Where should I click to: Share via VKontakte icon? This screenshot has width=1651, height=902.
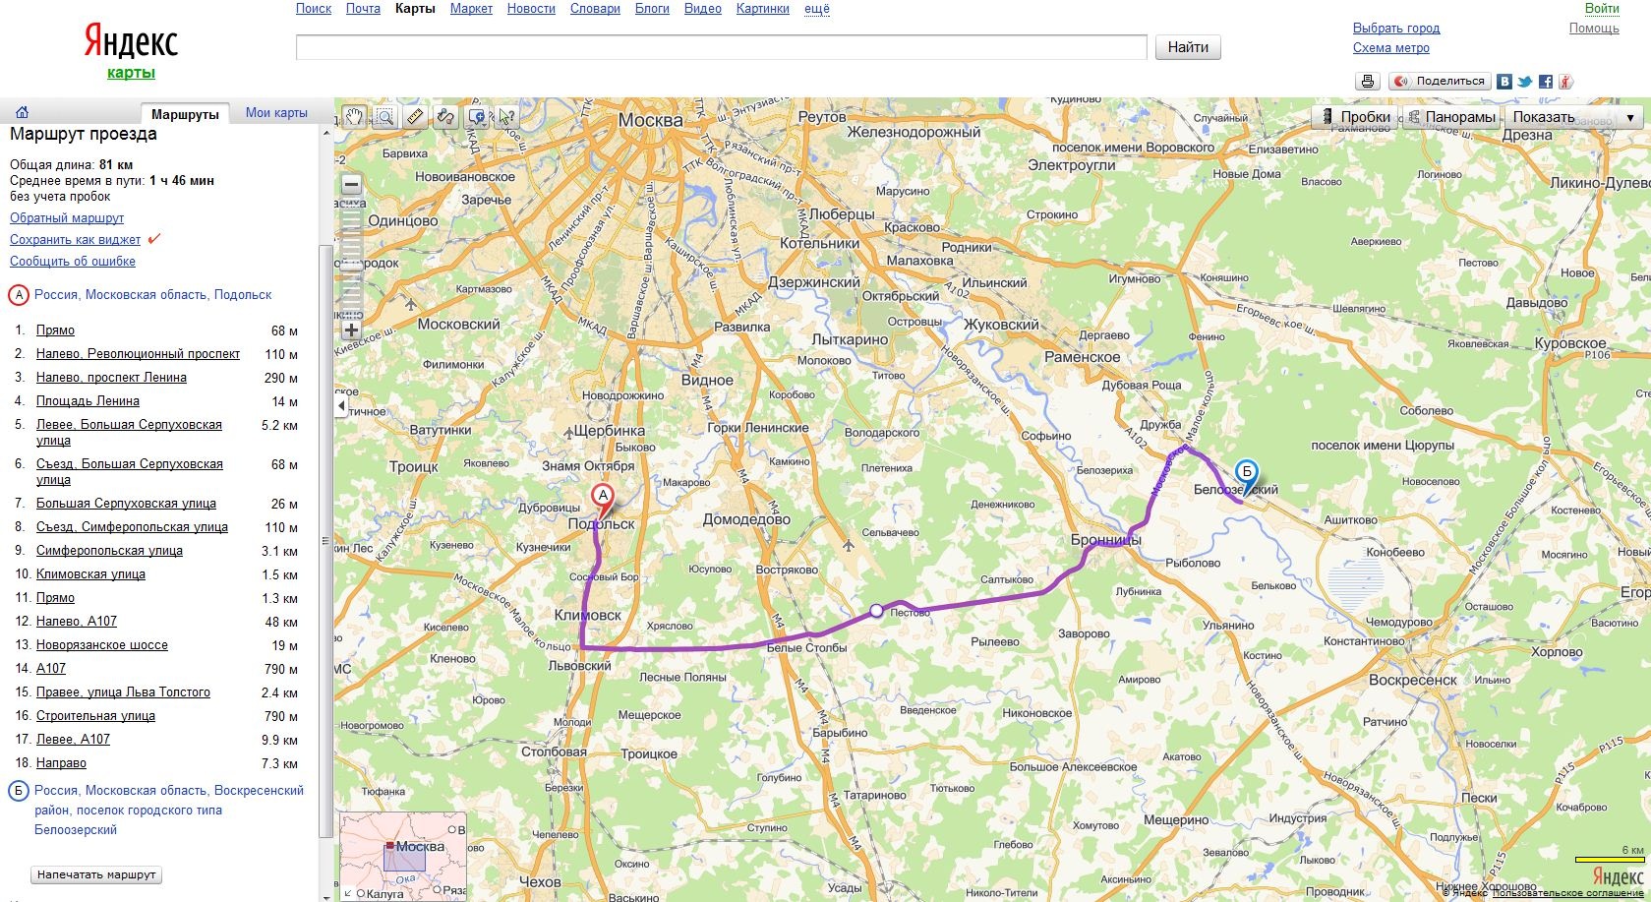point(1504,82)
